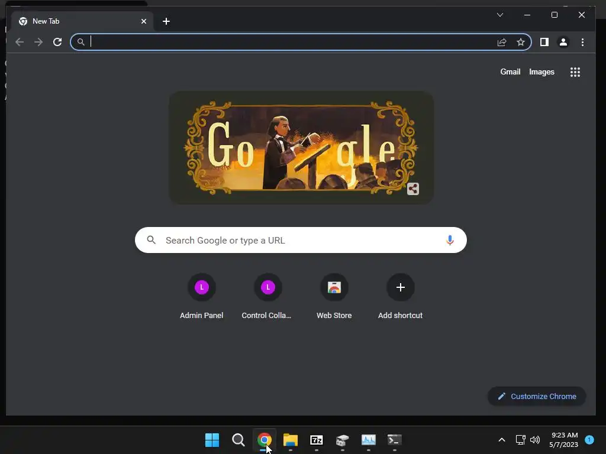The width and height of the screenshot is (606, 454).
Task: Open the terminal app in taskbar
Action: [395, 440]
